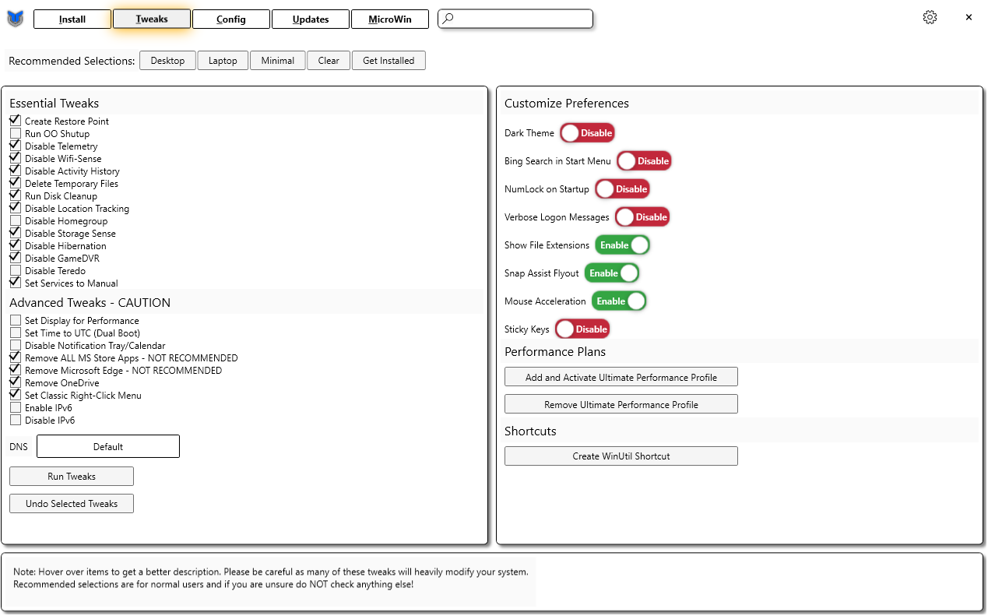Toggle the Dark Theme switch
Image resolution: width=988 pixels, height=616 pixels.
click(587, 133)
